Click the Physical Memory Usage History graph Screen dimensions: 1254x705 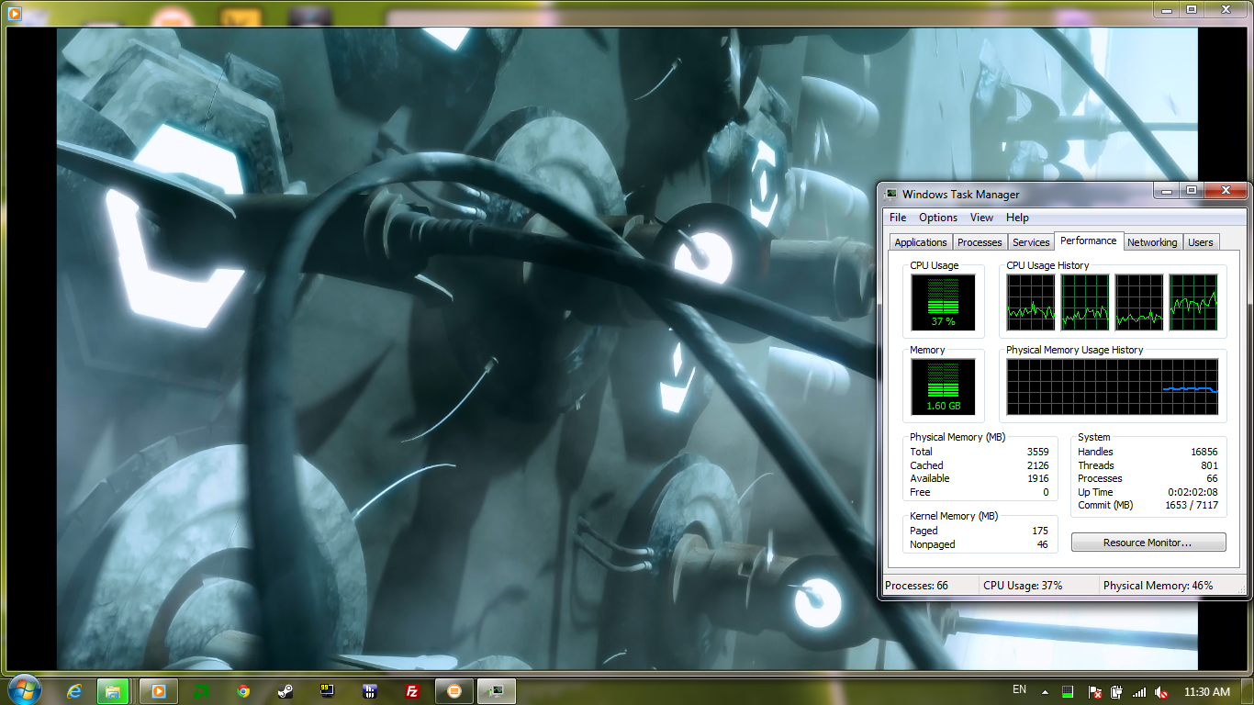[1113, 386]
